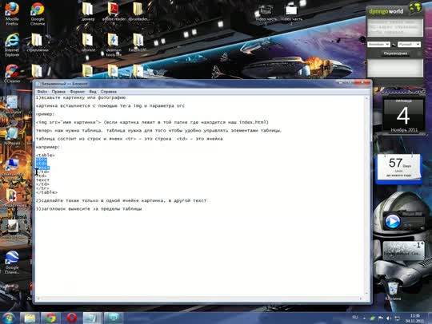
Task: Select the 'стрелялки' desktop folder
Action: click(38, 42)
